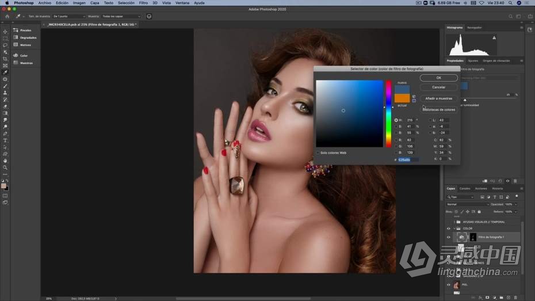Open the Degradados panel
Image resolution: width=535 pixels, height=301 pixels.
coord(28,37)
